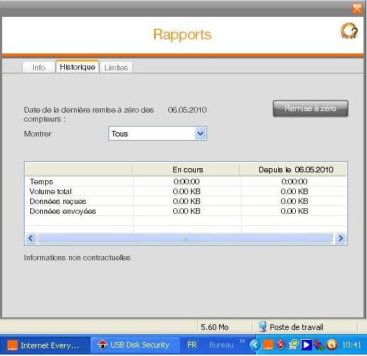Click the yellow round tray icon beside clock
The image size is (367, 356).
tap(332, 345)
